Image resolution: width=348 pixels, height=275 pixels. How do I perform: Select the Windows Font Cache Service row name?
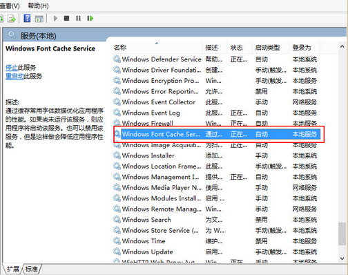161,134
